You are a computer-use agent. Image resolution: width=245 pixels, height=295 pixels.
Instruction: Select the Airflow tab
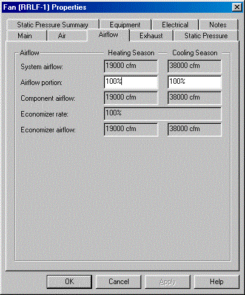coord(109,35)
